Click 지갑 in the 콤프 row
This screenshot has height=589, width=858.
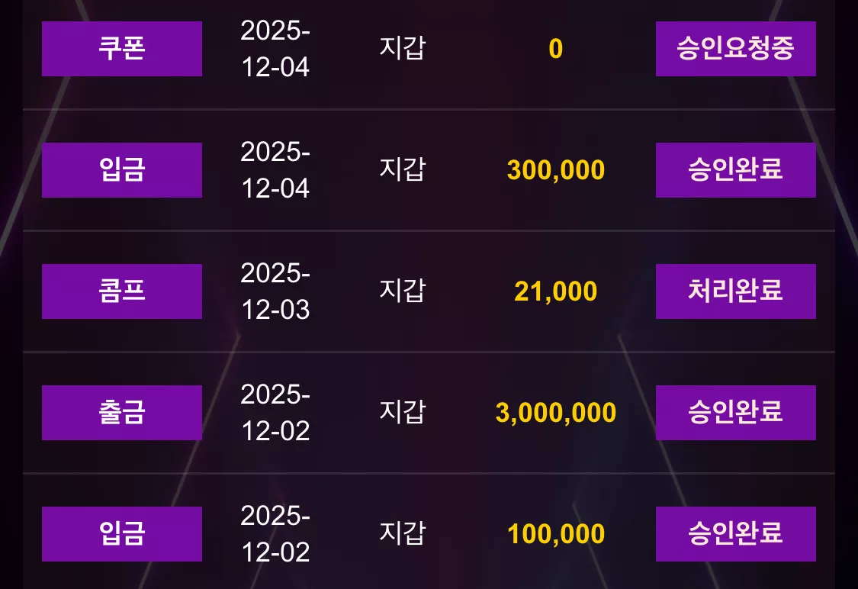point(403,290)
